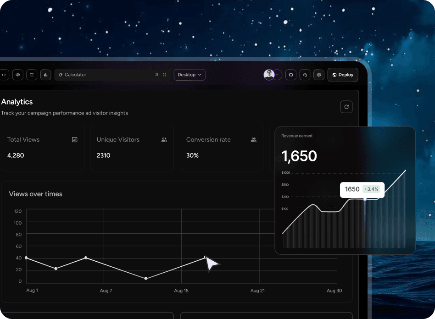
Task: Click the 'Track your campaign performance' subtitle
Action: click(64, 113)
